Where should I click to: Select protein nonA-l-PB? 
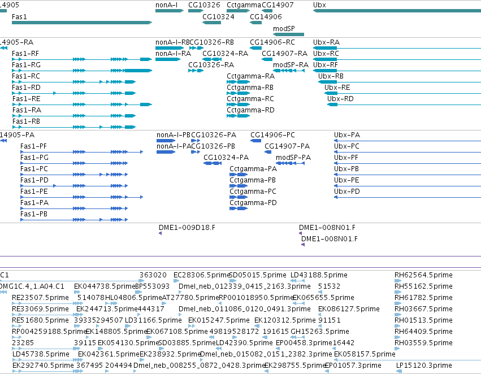(166, 141)
